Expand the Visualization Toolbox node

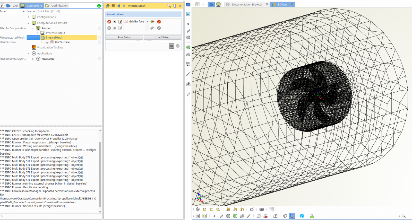click(x=29, y=47)
